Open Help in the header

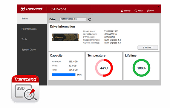click(150, 11)
